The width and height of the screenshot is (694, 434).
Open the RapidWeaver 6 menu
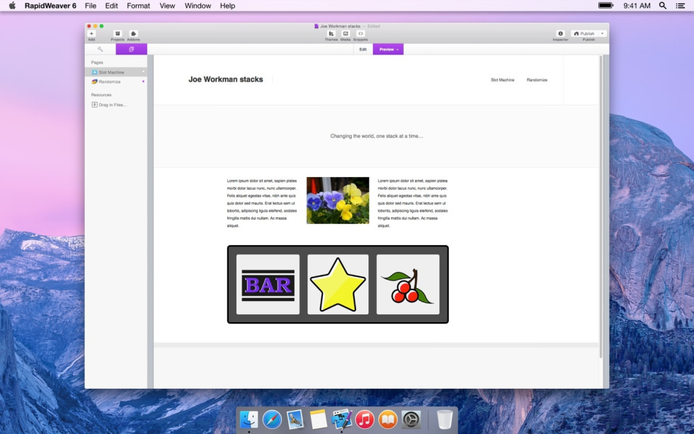tap(50, 6)
